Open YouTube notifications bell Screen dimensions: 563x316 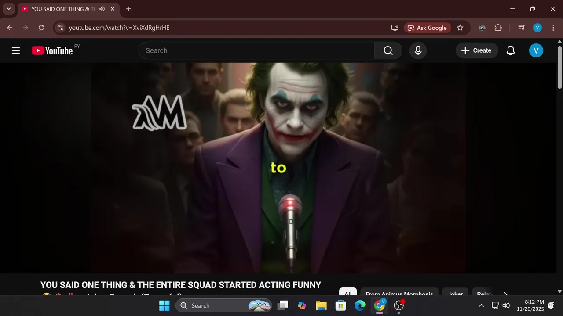coord(511,50)
